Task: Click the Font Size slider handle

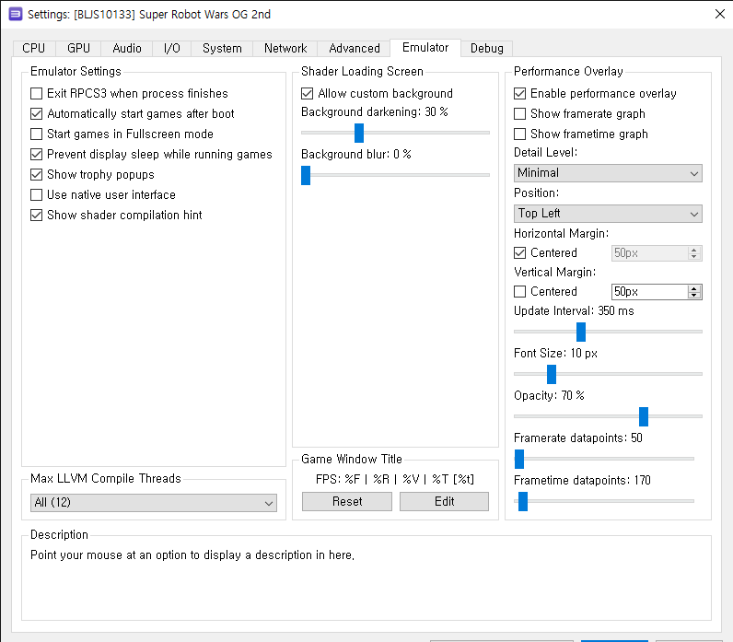Action: 552,375
